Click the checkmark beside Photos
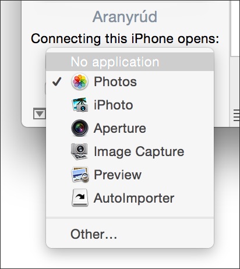240x269 pixels. [x=57, y=82]
